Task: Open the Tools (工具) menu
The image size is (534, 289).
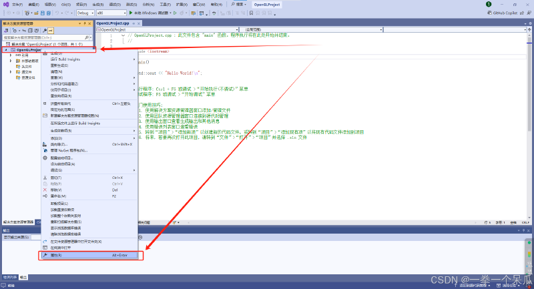Action: (165, 5)
